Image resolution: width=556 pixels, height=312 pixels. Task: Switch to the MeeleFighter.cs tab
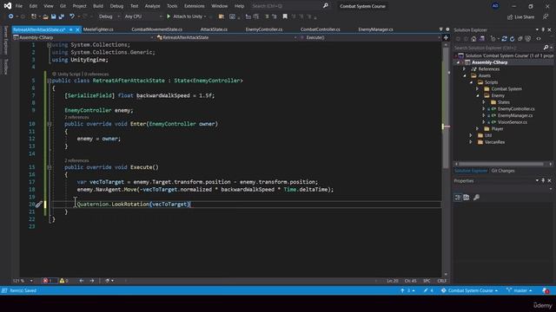point(98,29)
